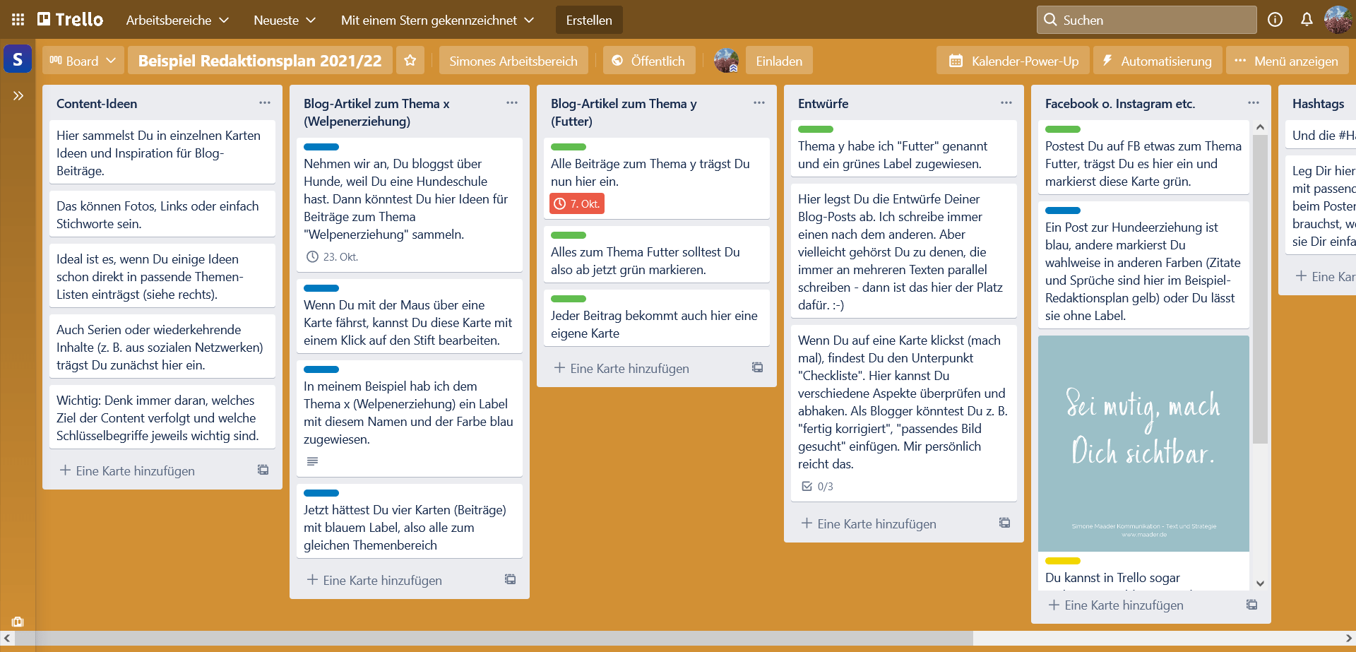Open the 'Sei mutig, mach Dich sichtbar' image card
Viewport: 1356px width, 652px height.
(x=1143, y=444)
